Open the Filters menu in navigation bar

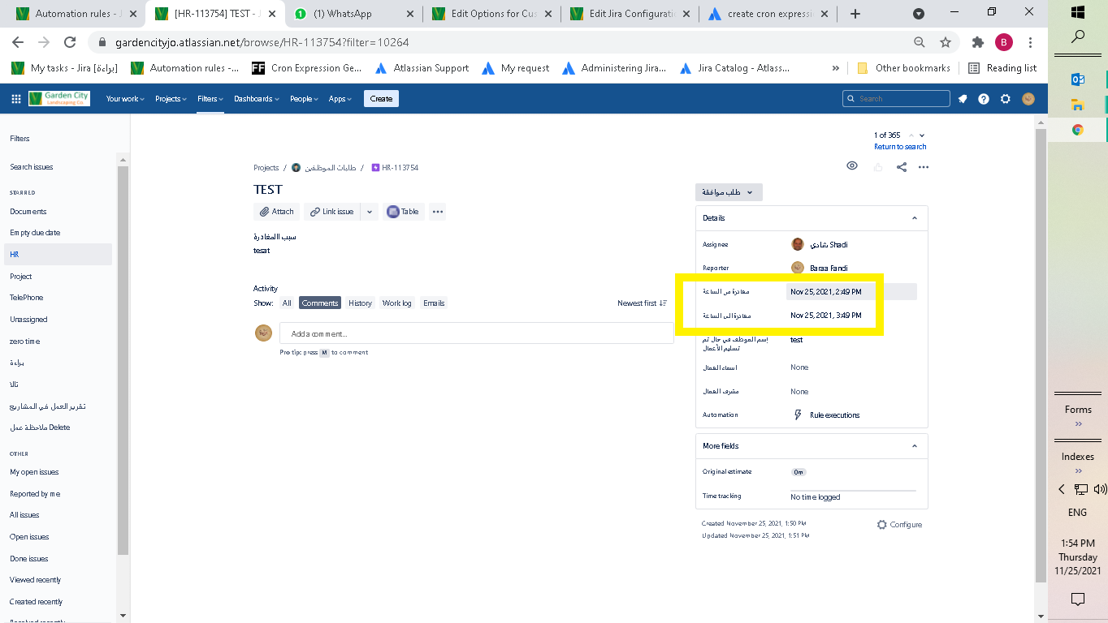210,99
